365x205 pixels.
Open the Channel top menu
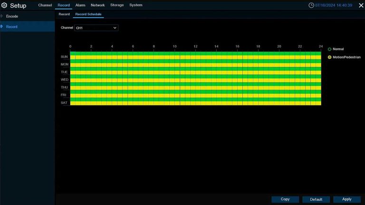pyautogui.click(x=45, y=5)
